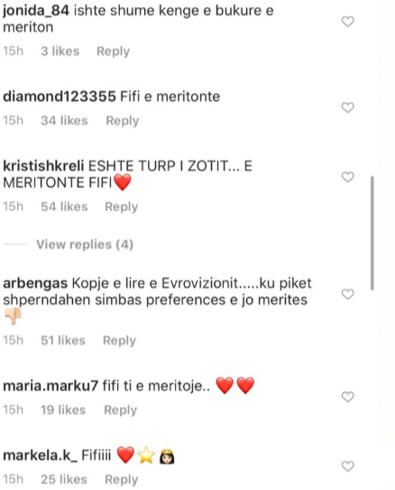Tap heart next to diamond123355's comment
The height and width of the screenshot is (490, 395).
click(x=347, y=107)
